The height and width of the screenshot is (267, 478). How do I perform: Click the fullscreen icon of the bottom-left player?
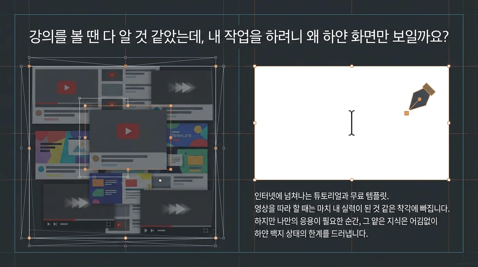[108, 224]
